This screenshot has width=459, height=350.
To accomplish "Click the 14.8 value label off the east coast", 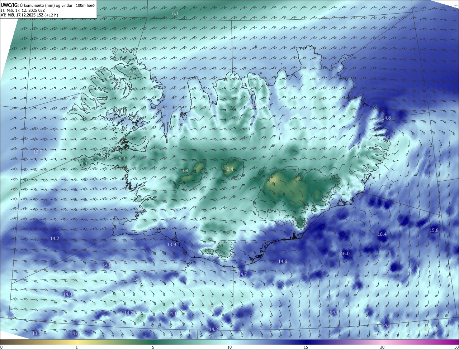I will [x=386, y=118].
